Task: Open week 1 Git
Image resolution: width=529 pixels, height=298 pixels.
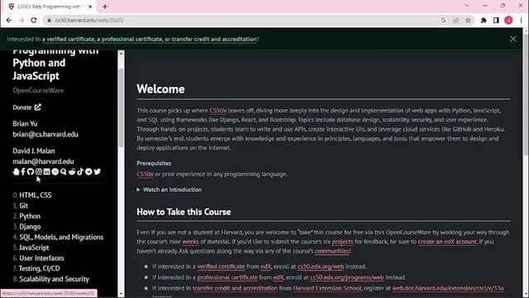Action: [24, 205]
